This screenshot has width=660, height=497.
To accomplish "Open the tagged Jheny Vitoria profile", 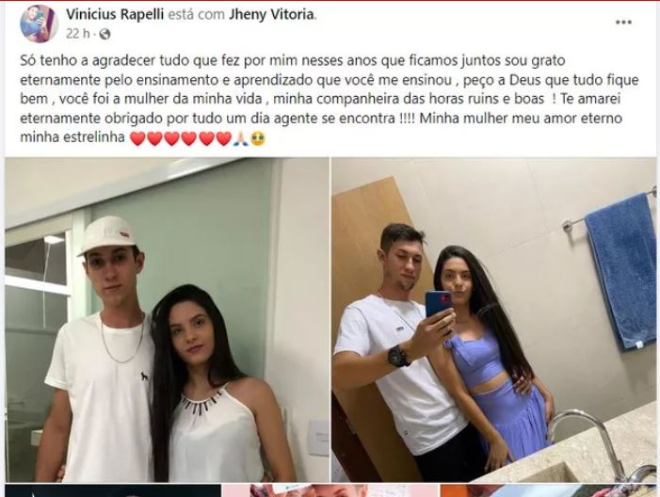I will tap(272, 14).
